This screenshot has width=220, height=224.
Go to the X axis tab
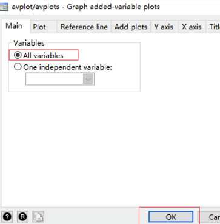pos(192,27)
